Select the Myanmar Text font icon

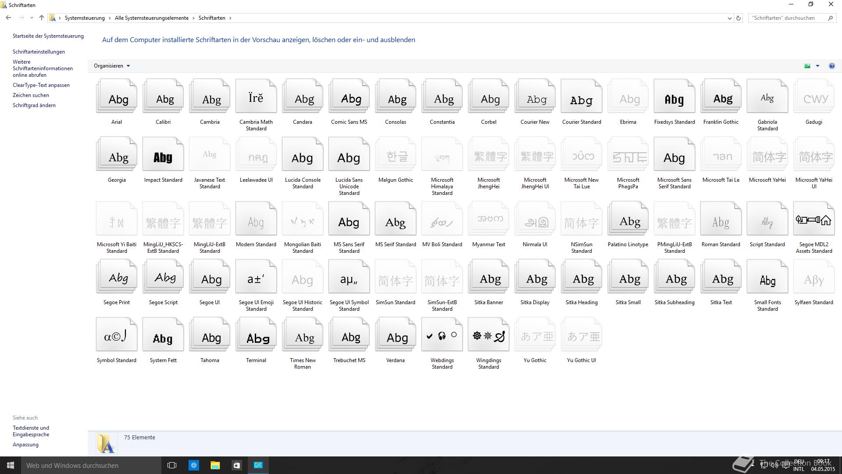pos(489,219)
